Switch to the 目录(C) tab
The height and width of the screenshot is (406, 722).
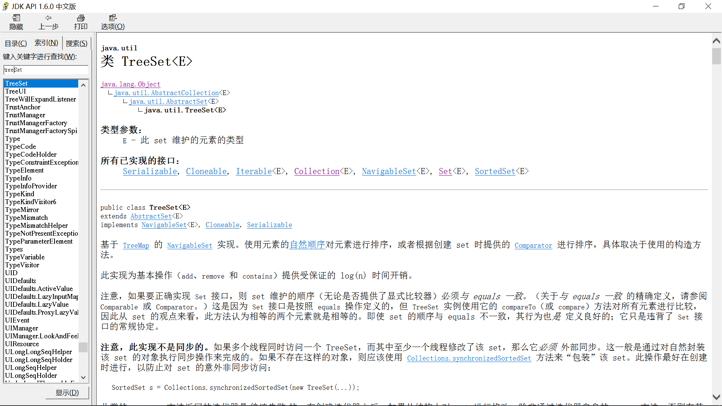[16, 44]
